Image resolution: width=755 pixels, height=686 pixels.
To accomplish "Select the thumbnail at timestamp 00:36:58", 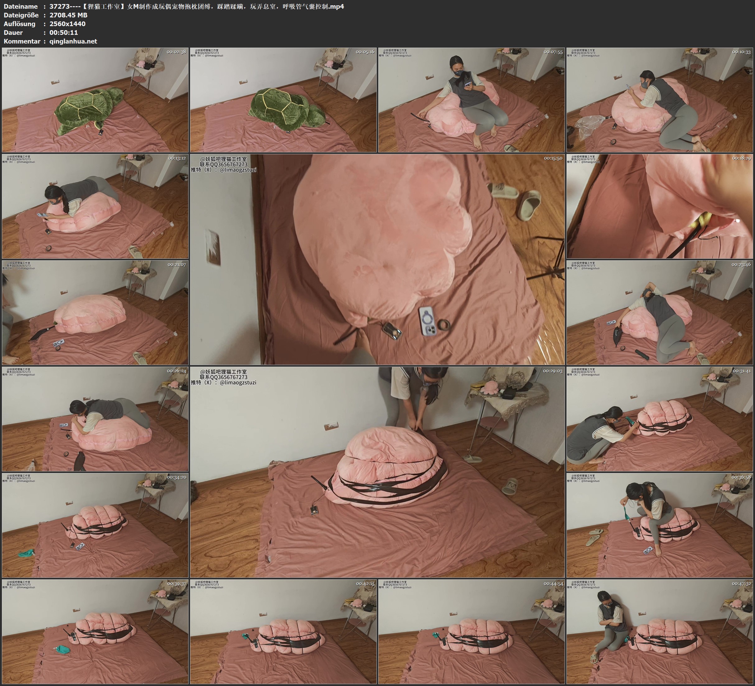I will [659, 525].
